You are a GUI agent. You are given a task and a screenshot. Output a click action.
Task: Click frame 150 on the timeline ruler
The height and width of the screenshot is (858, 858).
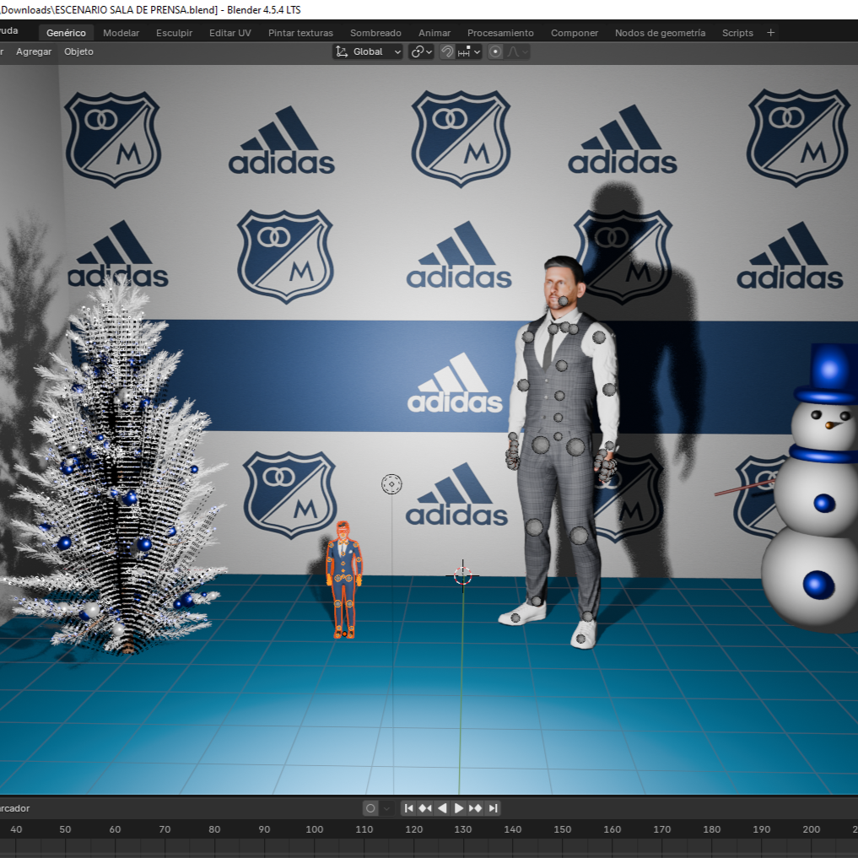563,829
